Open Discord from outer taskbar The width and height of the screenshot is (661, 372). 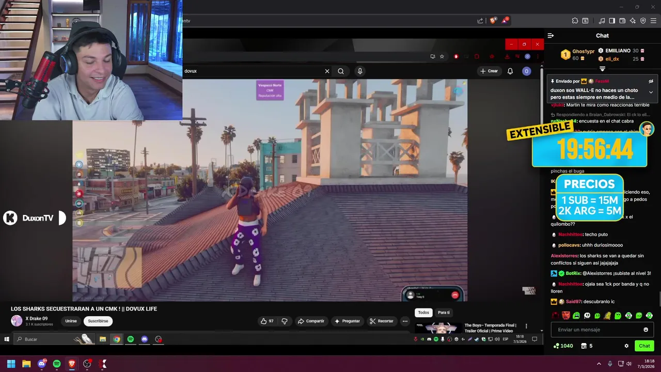pos(41,364)
